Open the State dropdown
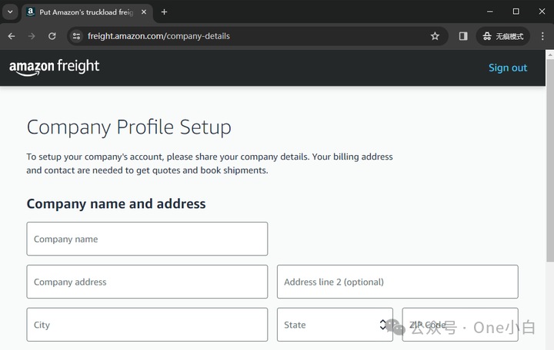Viewport: 554px width, 350px height. [335, 325]
